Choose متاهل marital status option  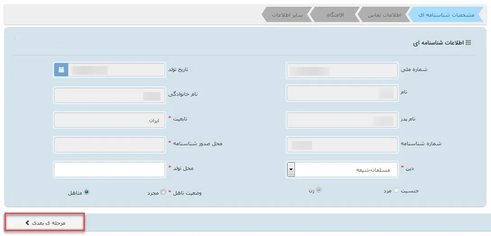pyautogui.click(x=87, y=192)
